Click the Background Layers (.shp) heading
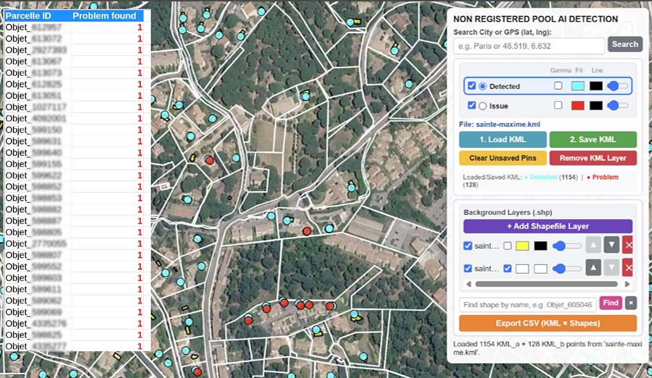 (507, 212)
